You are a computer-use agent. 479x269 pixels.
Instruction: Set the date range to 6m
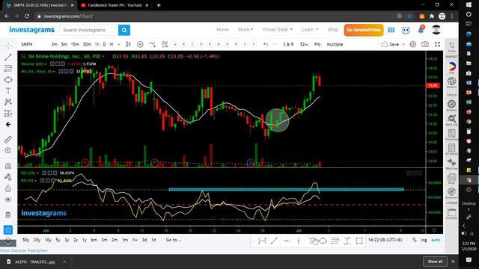click(x=94, y=240)
